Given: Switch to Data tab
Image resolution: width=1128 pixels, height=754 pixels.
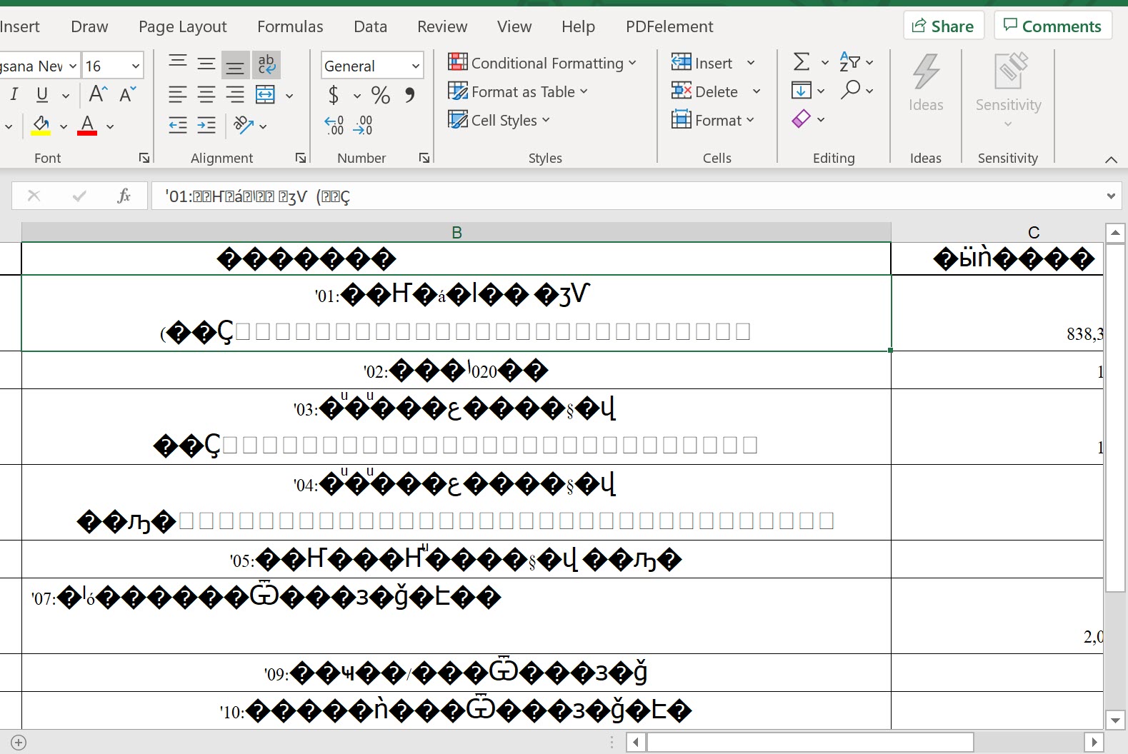Looking at the screenshot, I should pos(370,26).
